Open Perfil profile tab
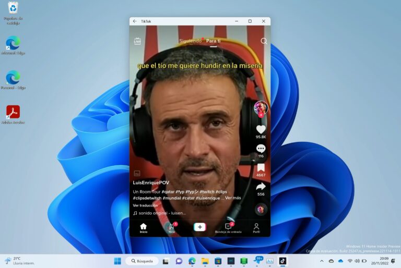 [256, 228]
